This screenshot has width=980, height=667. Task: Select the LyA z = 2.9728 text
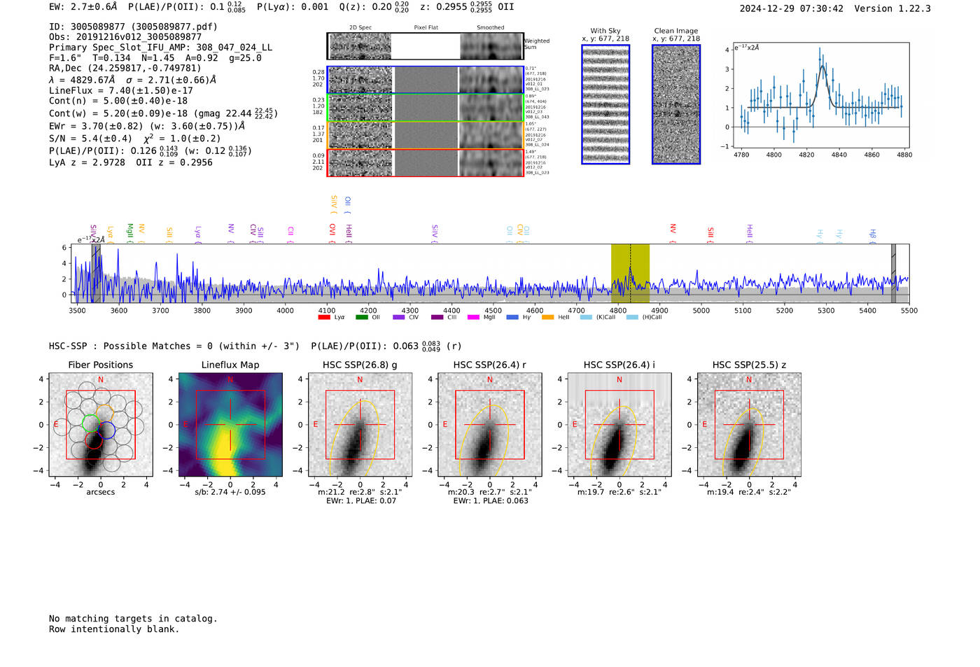[x=87, y=162]
